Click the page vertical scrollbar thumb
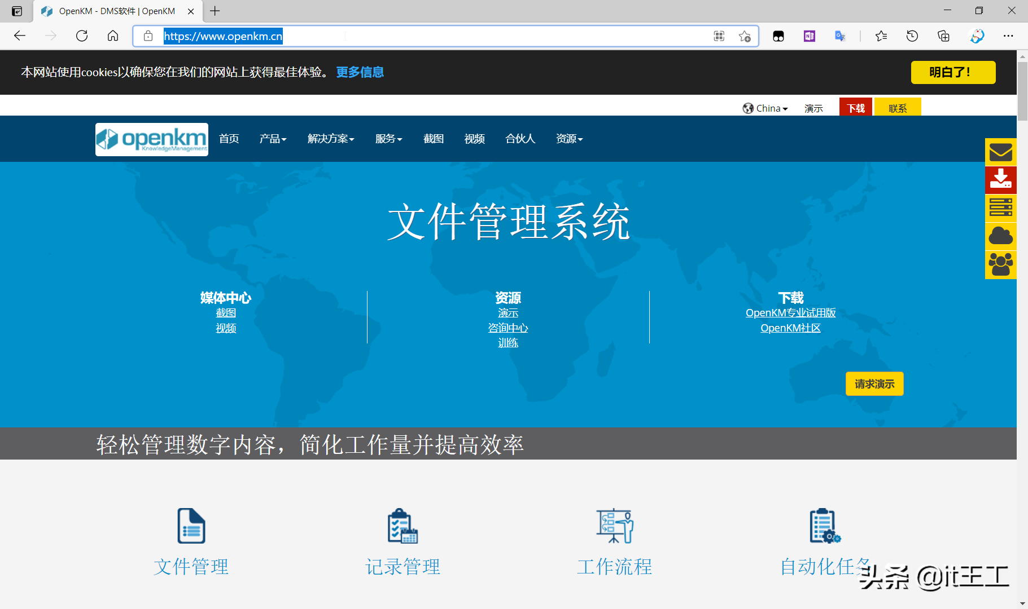The width and height of the screenshot is (1028, 609). (1022, 91)
